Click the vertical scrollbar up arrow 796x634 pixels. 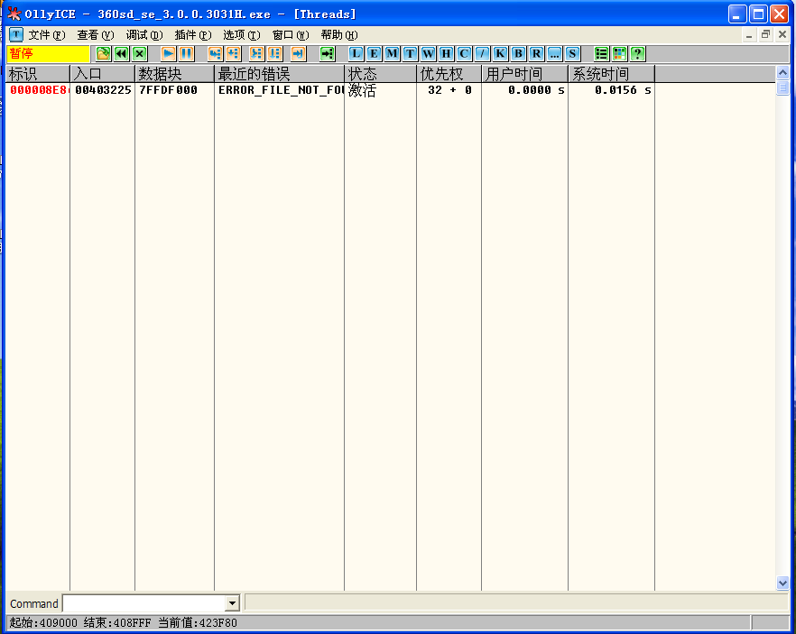click(782, 72)
